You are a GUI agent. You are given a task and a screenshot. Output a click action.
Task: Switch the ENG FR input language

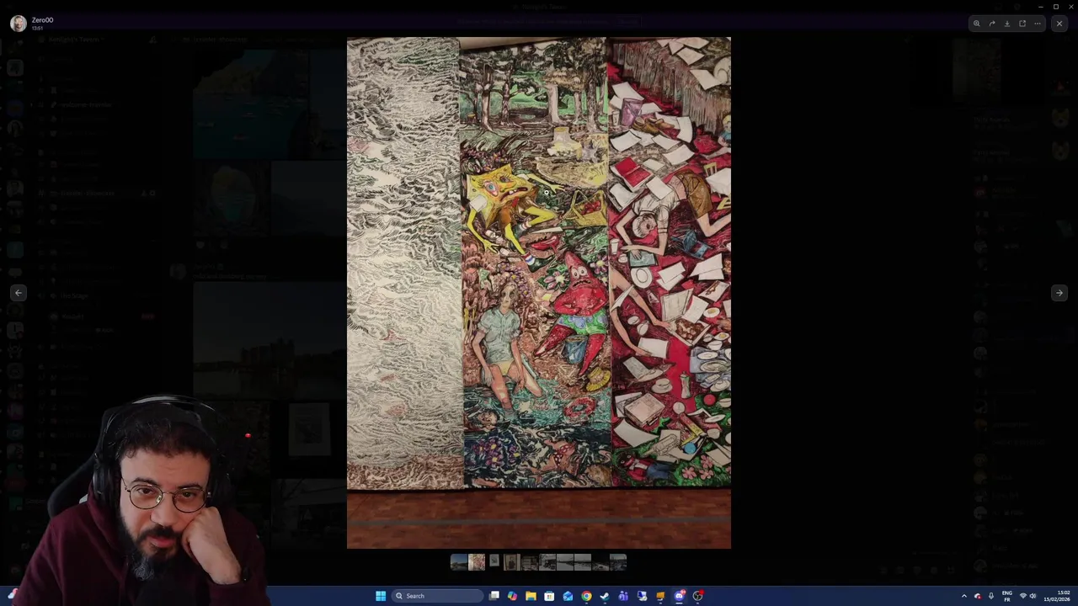[1007, 596]
